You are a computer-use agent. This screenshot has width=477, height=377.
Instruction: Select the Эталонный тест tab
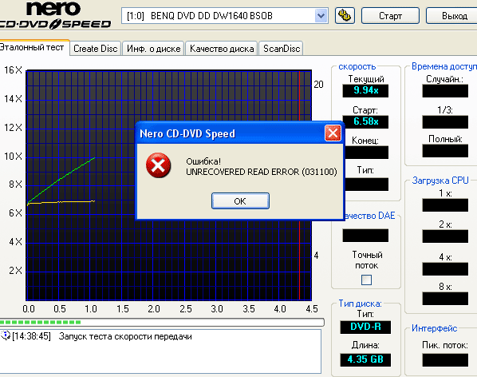(33, 47)
